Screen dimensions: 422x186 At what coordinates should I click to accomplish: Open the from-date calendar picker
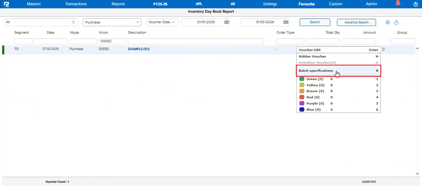coord(227,22)
